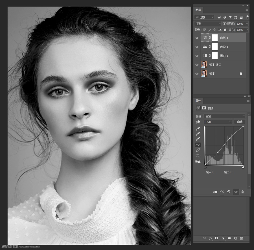Open the layer filter 类型 dropdown
Viewport: 254px width, 250px height.
[x=204, y=17]
